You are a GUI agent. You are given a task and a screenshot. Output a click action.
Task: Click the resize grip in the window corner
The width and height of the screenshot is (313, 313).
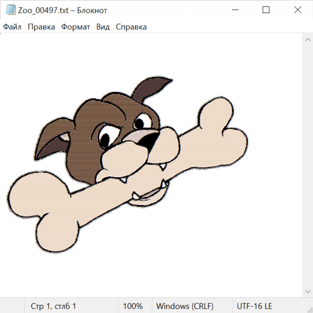(x=310, y=310)
